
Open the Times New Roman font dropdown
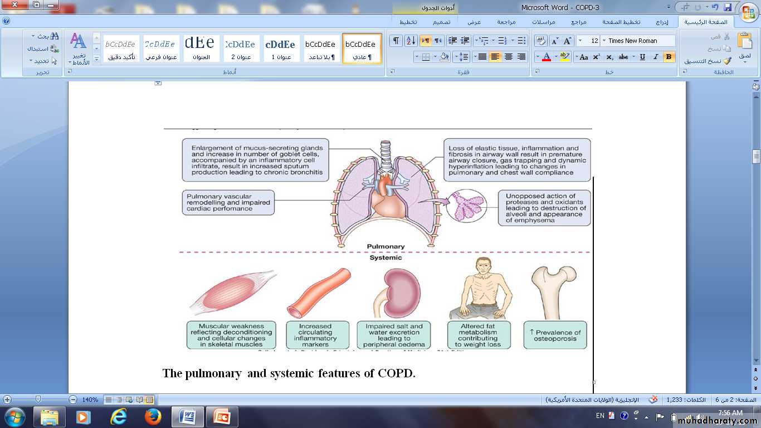pos(604,41)
